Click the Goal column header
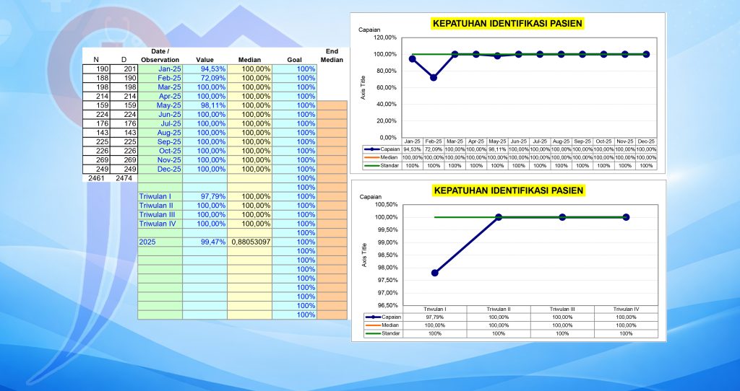Screen dimensions: 740x391 pyautogui.click(x=294, y=59)
